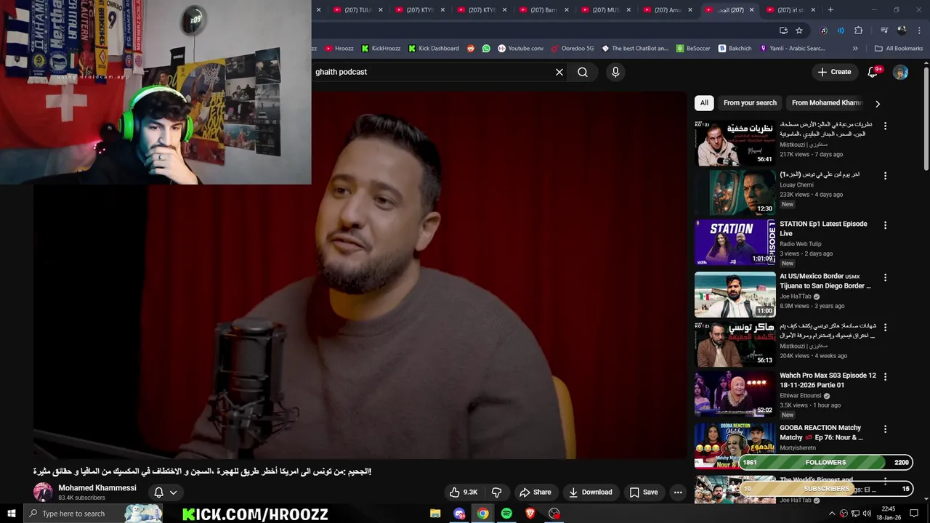Open BeSoccer bookmark
This screenshot has height=523, width=930.
693,49
